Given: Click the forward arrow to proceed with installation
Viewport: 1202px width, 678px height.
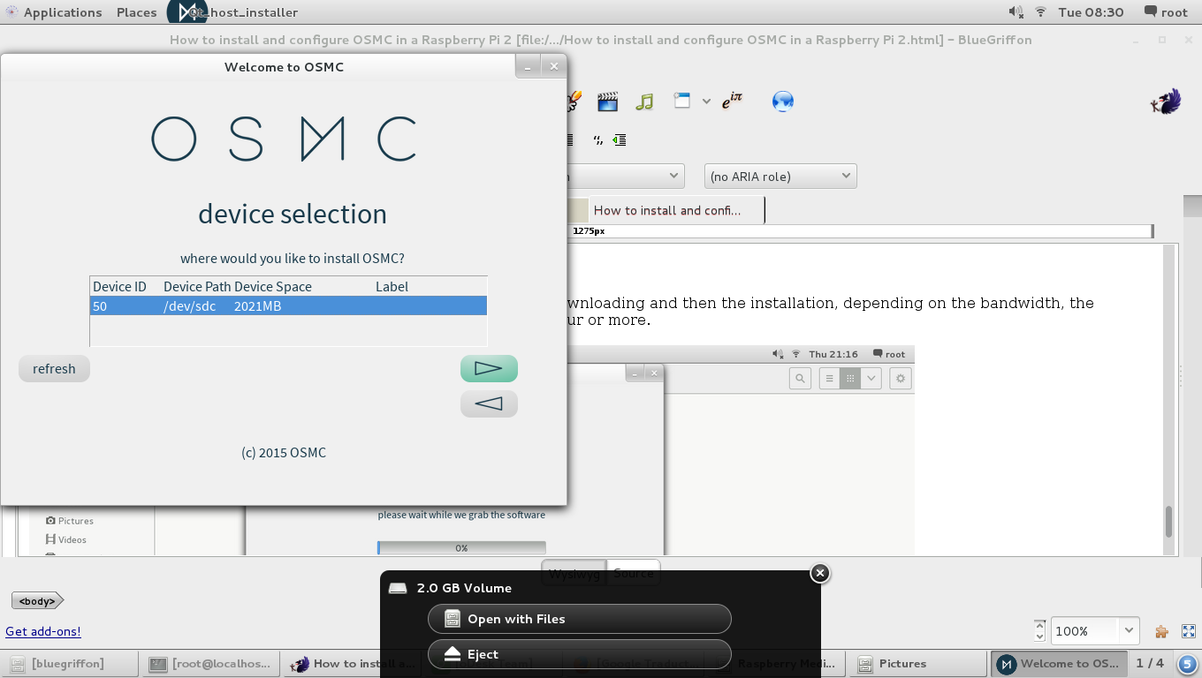Looking at the screenshot, I should pos(489,369).
